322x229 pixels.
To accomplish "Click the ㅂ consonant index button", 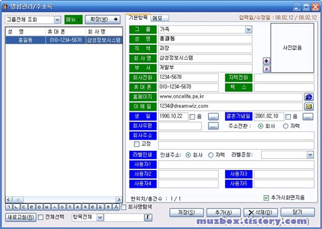I will (47, 207).
